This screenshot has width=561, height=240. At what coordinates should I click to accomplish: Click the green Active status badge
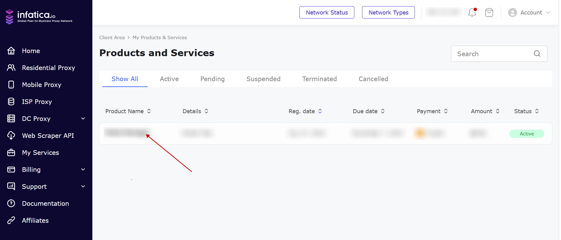[527, 134]
